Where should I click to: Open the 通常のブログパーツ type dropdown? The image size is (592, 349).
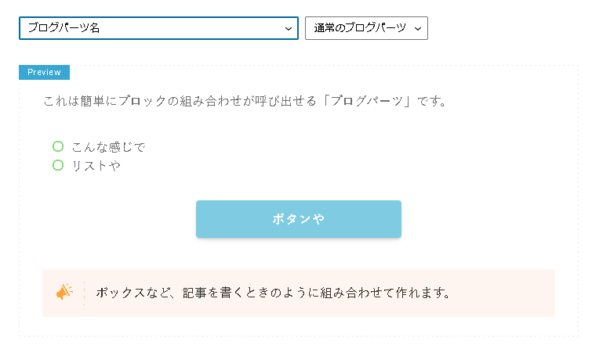coord(366,28)
